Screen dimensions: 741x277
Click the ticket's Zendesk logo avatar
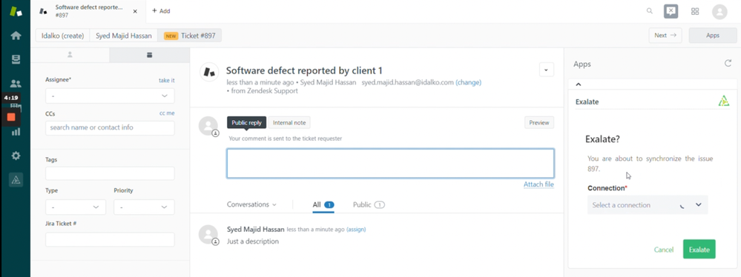209,71
